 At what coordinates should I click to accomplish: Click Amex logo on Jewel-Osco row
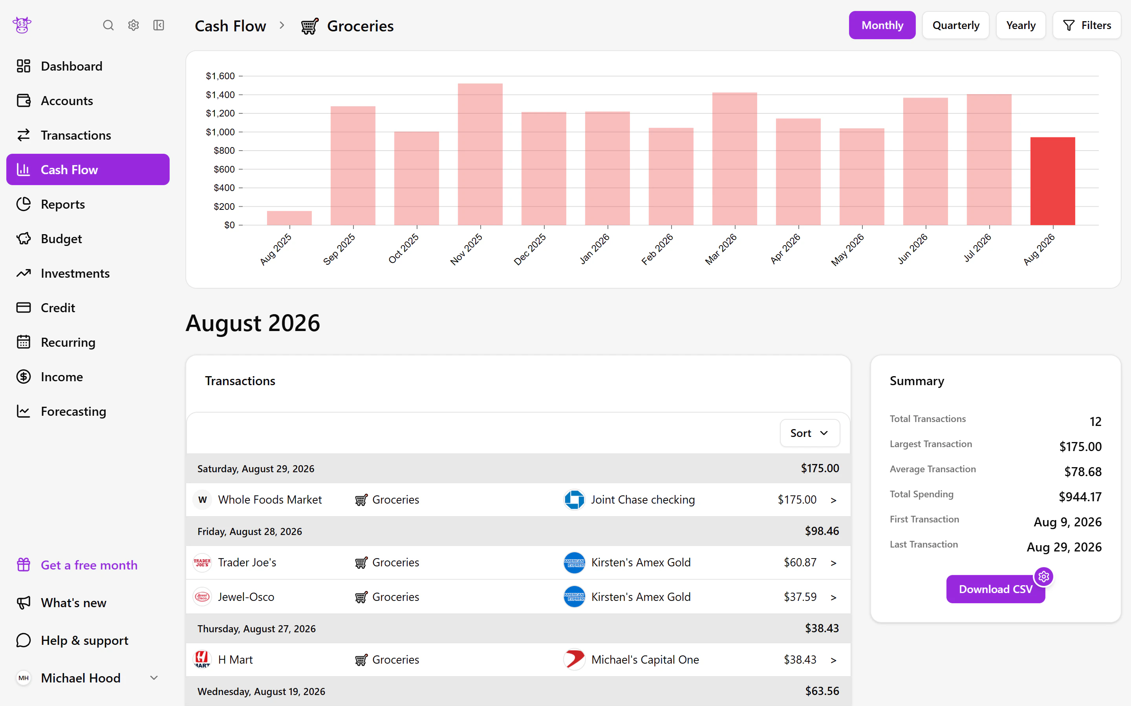575,597
